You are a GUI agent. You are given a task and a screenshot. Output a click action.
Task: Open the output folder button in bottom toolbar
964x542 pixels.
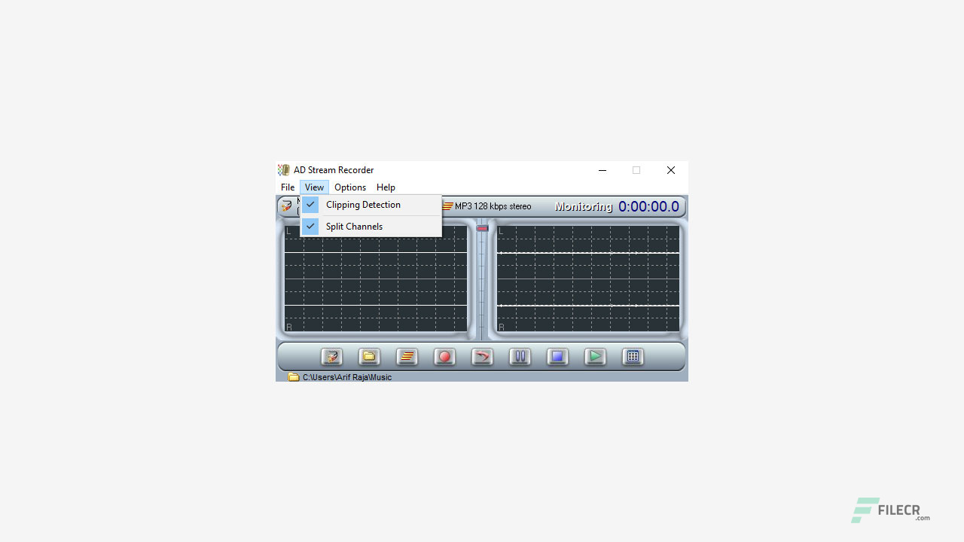[x=369, y=357]
